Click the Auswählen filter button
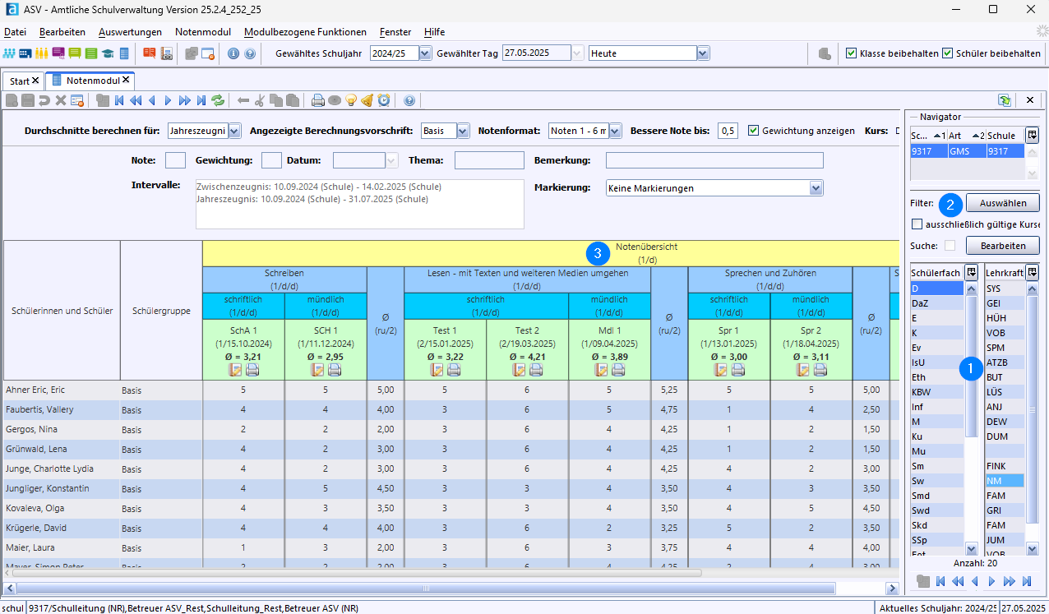This screenshot has width=1049, height=614. click(1002, 202)
